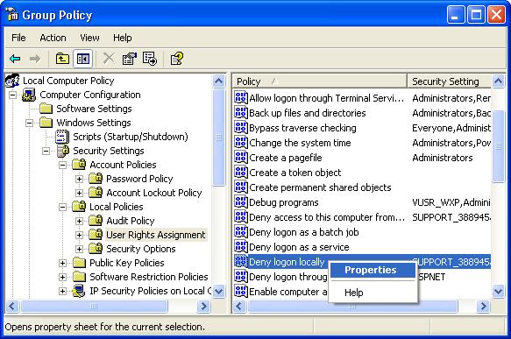Viewport: 511px width, 339px height.
Task: Select Allow logon through Terminal Services policy
Action: [326, 98]
